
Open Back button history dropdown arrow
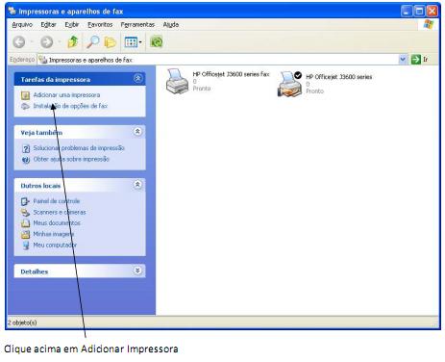tap(32, 42)
